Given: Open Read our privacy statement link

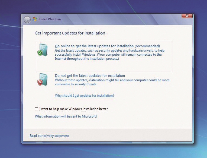Looking at the screenshot, I should coord(49,136).
